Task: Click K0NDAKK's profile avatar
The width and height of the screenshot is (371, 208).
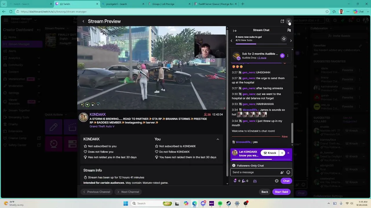Action: [x=83, y=117]
